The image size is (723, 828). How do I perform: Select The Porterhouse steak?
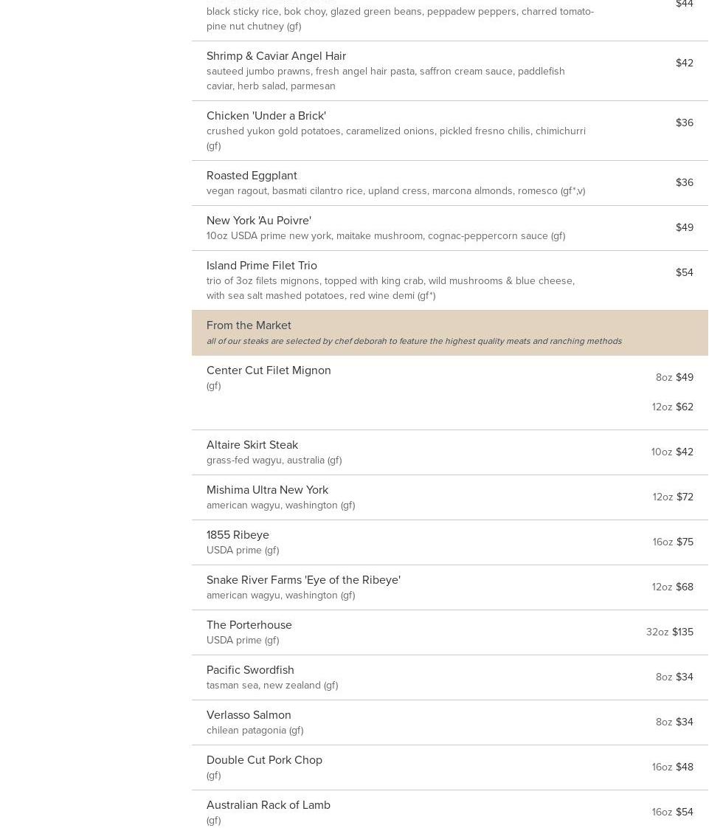coord(249,625)
